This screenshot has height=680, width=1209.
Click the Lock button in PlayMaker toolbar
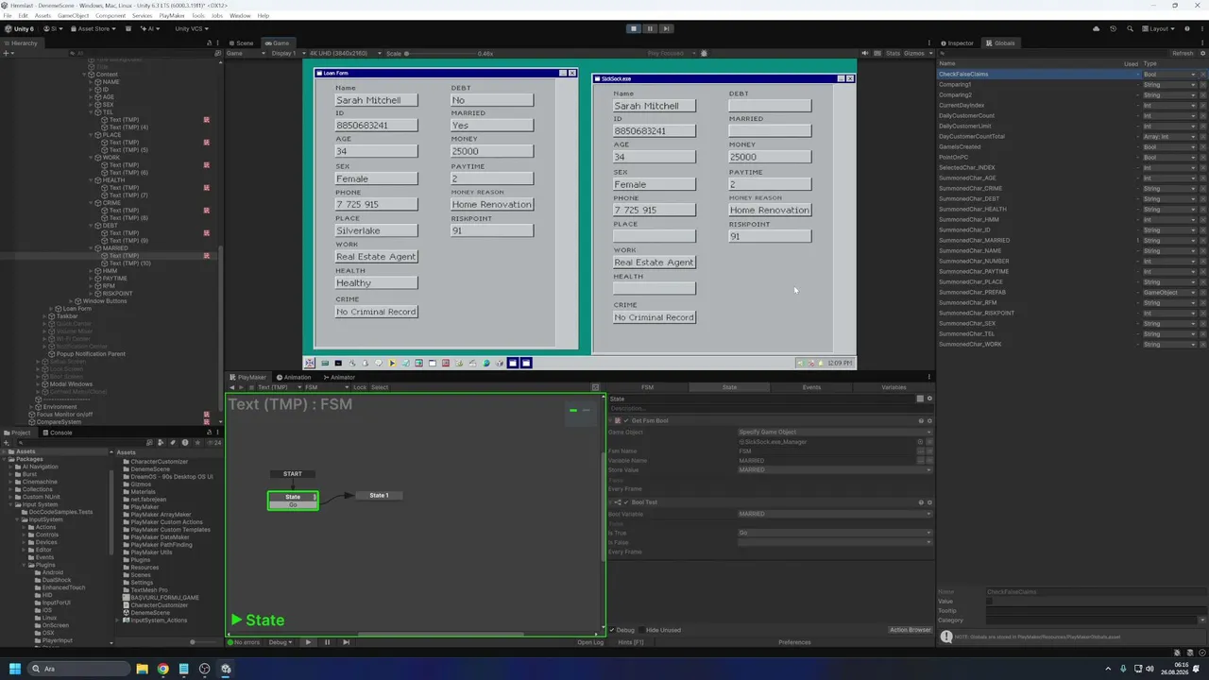(x=360, y=387)
